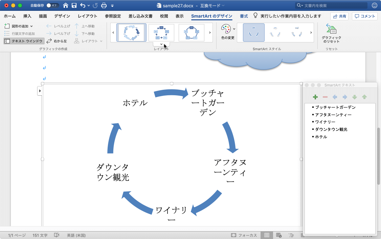Click グラフィックのリセット reset graphic
This screenshot has height=239, width=381.
(x=332, y=33)
